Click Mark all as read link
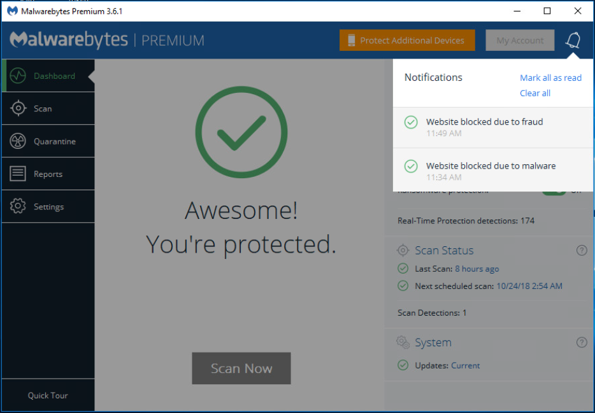The image size is (595, 413). click(550, 78)
